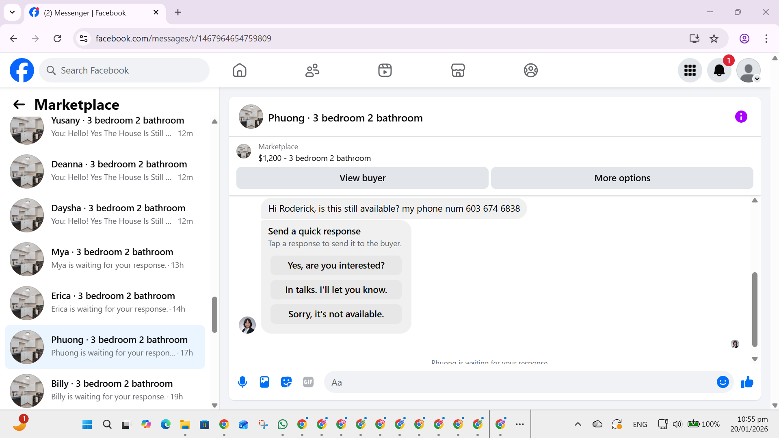Click the conversation list scrollbar thumb
The image size is (779, 438).
point(214,314)
